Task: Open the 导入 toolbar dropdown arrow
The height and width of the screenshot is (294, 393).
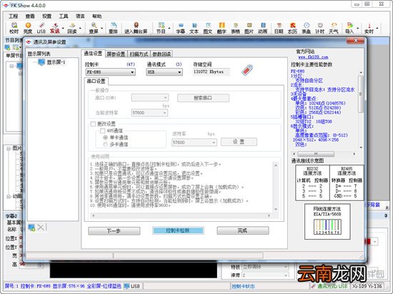Action: (358, 28)
